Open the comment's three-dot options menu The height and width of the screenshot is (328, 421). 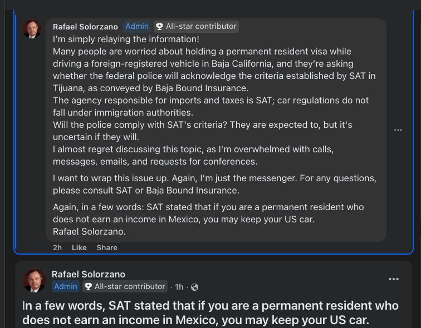click(398, 130)
